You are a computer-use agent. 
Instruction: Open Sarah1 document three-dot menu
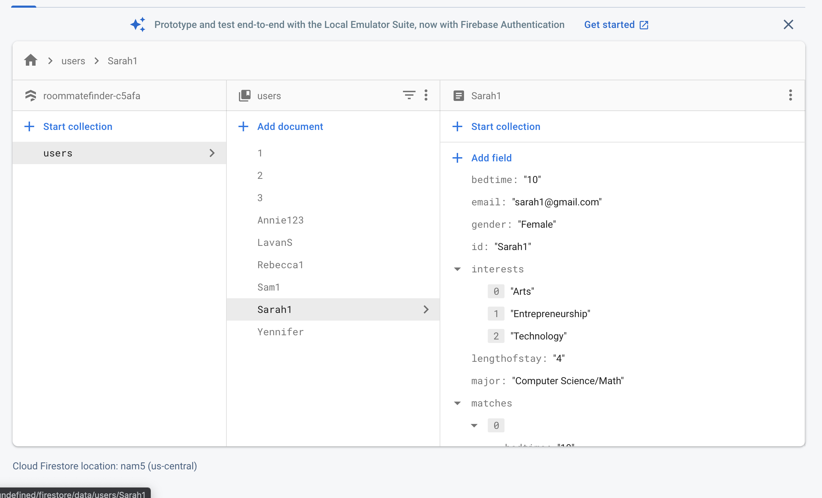tap(790, 95)
